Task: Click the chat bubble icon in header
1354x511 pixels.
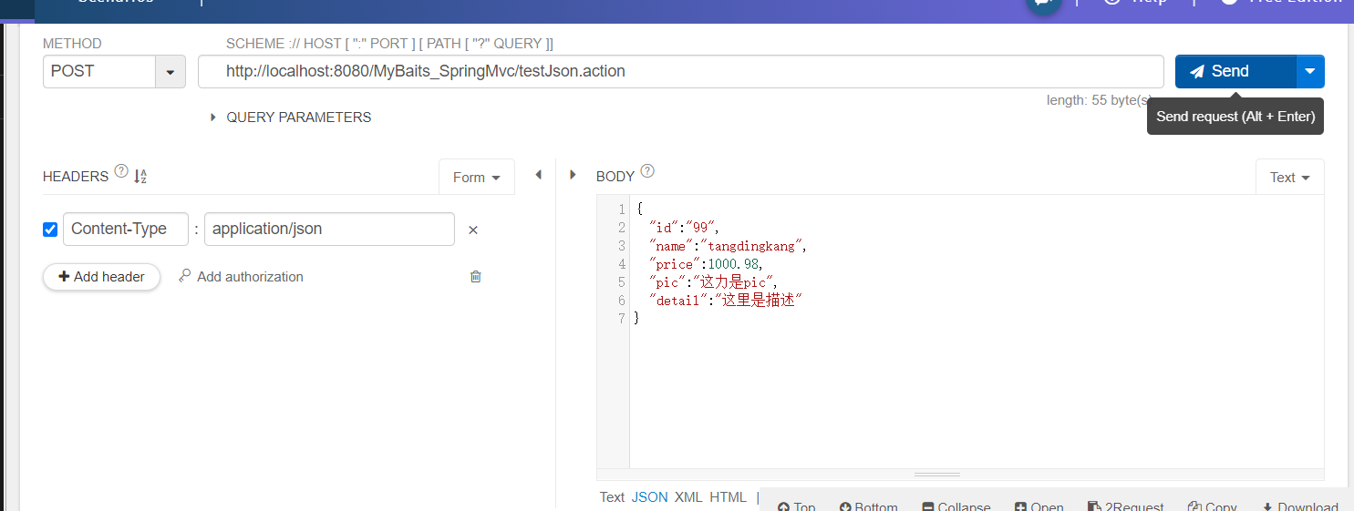Action: point(1044,5)
